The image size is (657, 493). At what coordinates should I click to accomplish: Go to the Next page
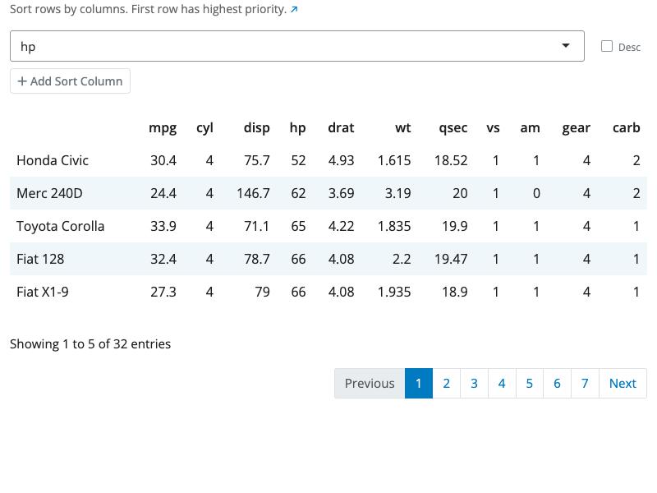pyautogui.click(x=623, y=384)
